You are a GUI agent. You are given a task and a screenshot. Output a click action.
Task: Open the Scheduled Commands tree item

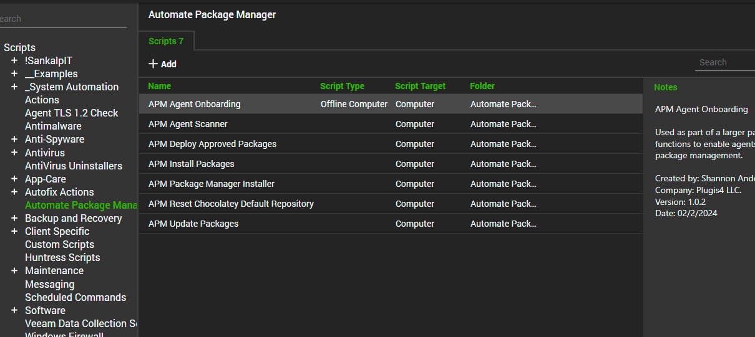[75, 297]
